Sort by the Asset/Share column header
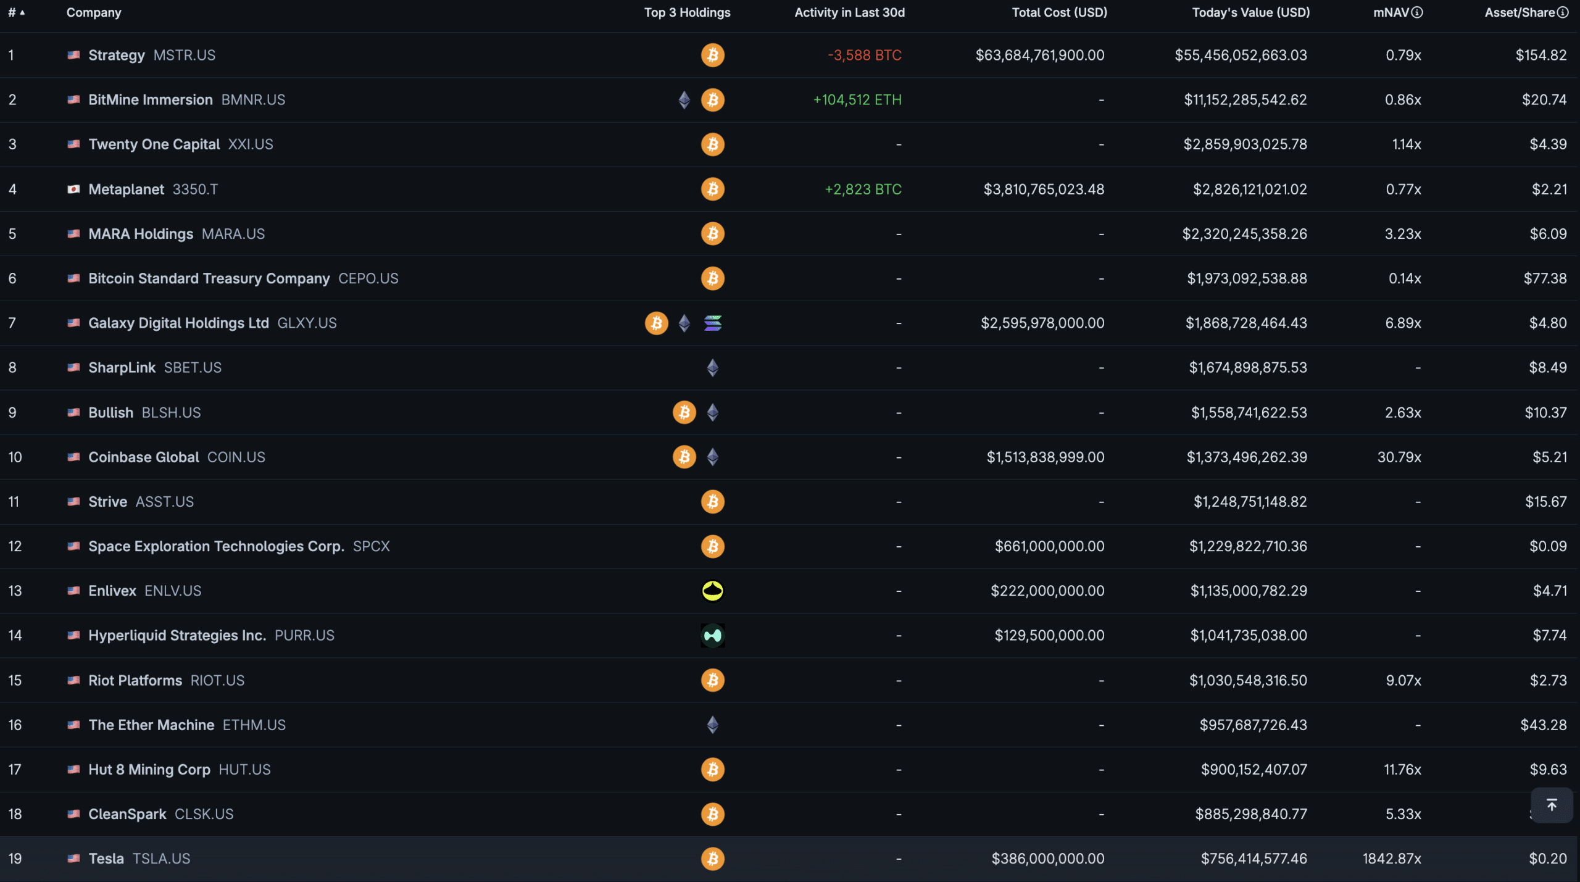The image size is (1580, 882). click(1519, 12)
